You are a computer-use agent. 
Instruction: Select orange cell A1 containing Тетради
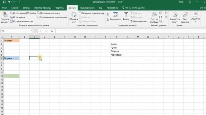click(x=12, y=41)
